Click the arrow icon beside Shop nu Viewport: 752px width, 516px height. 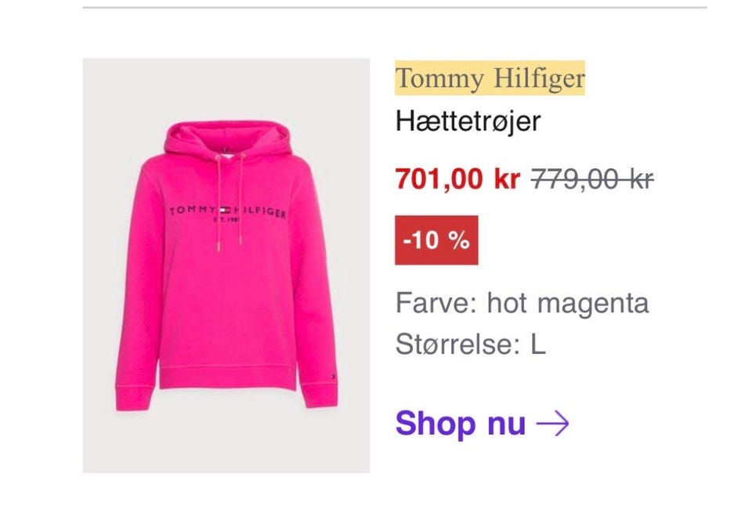(552, 424)
